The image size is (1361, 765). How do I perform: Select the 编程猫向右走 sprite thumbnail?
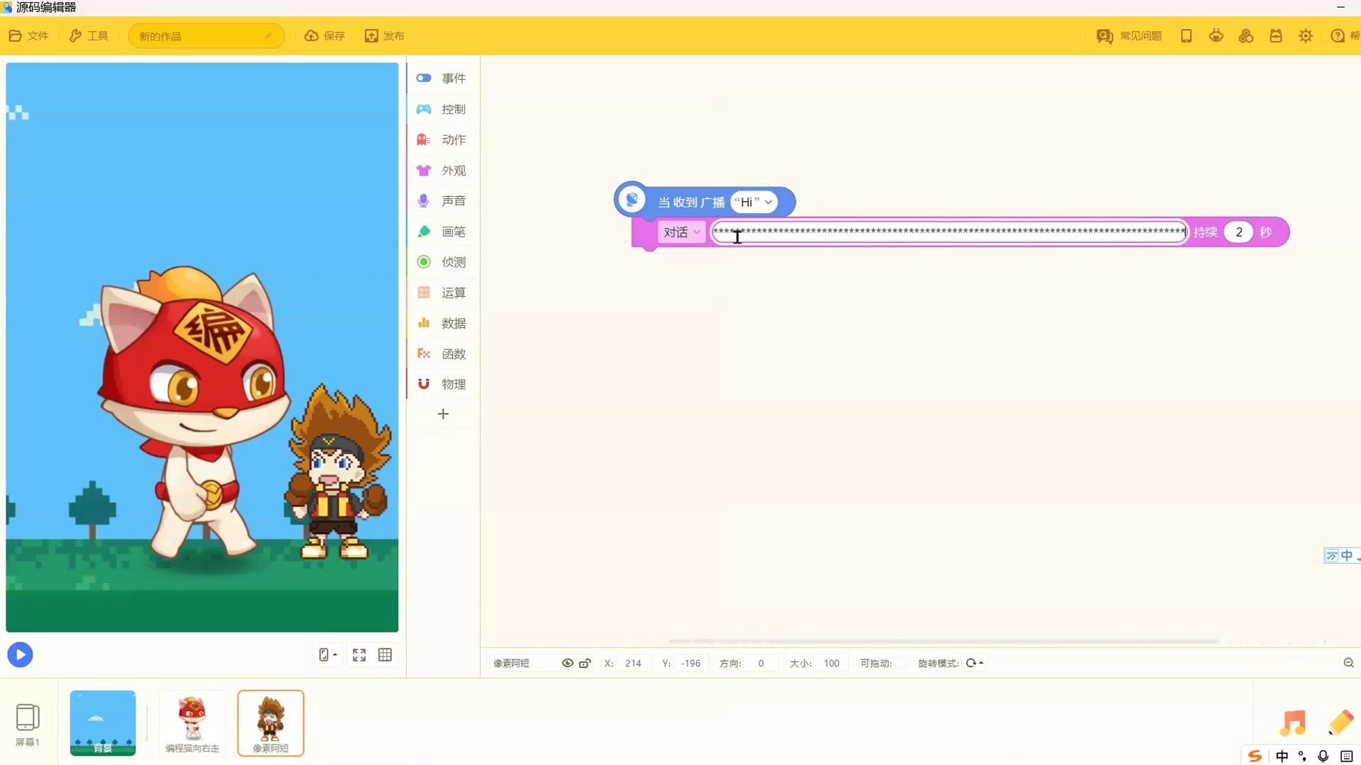192,722
